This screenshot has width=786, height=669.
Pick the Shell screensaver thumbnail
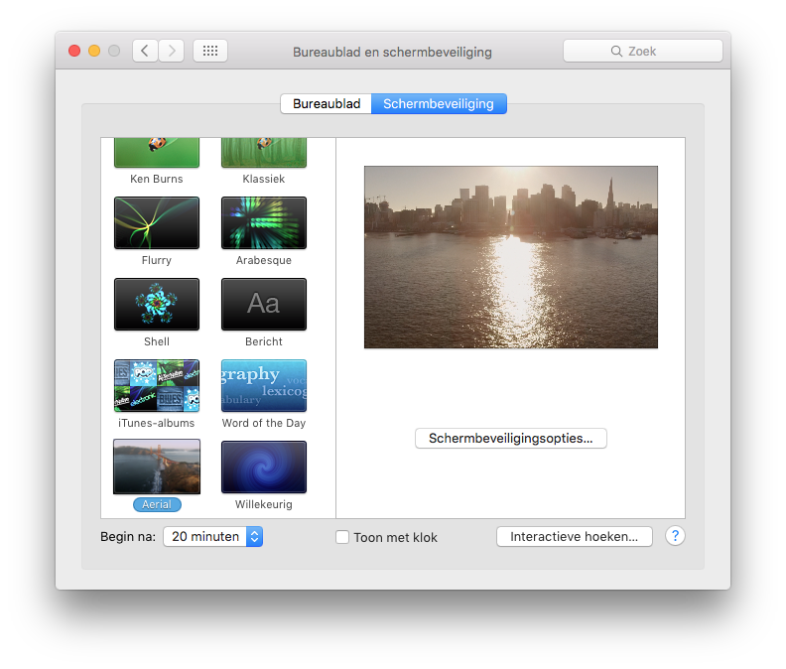(157, 304)
